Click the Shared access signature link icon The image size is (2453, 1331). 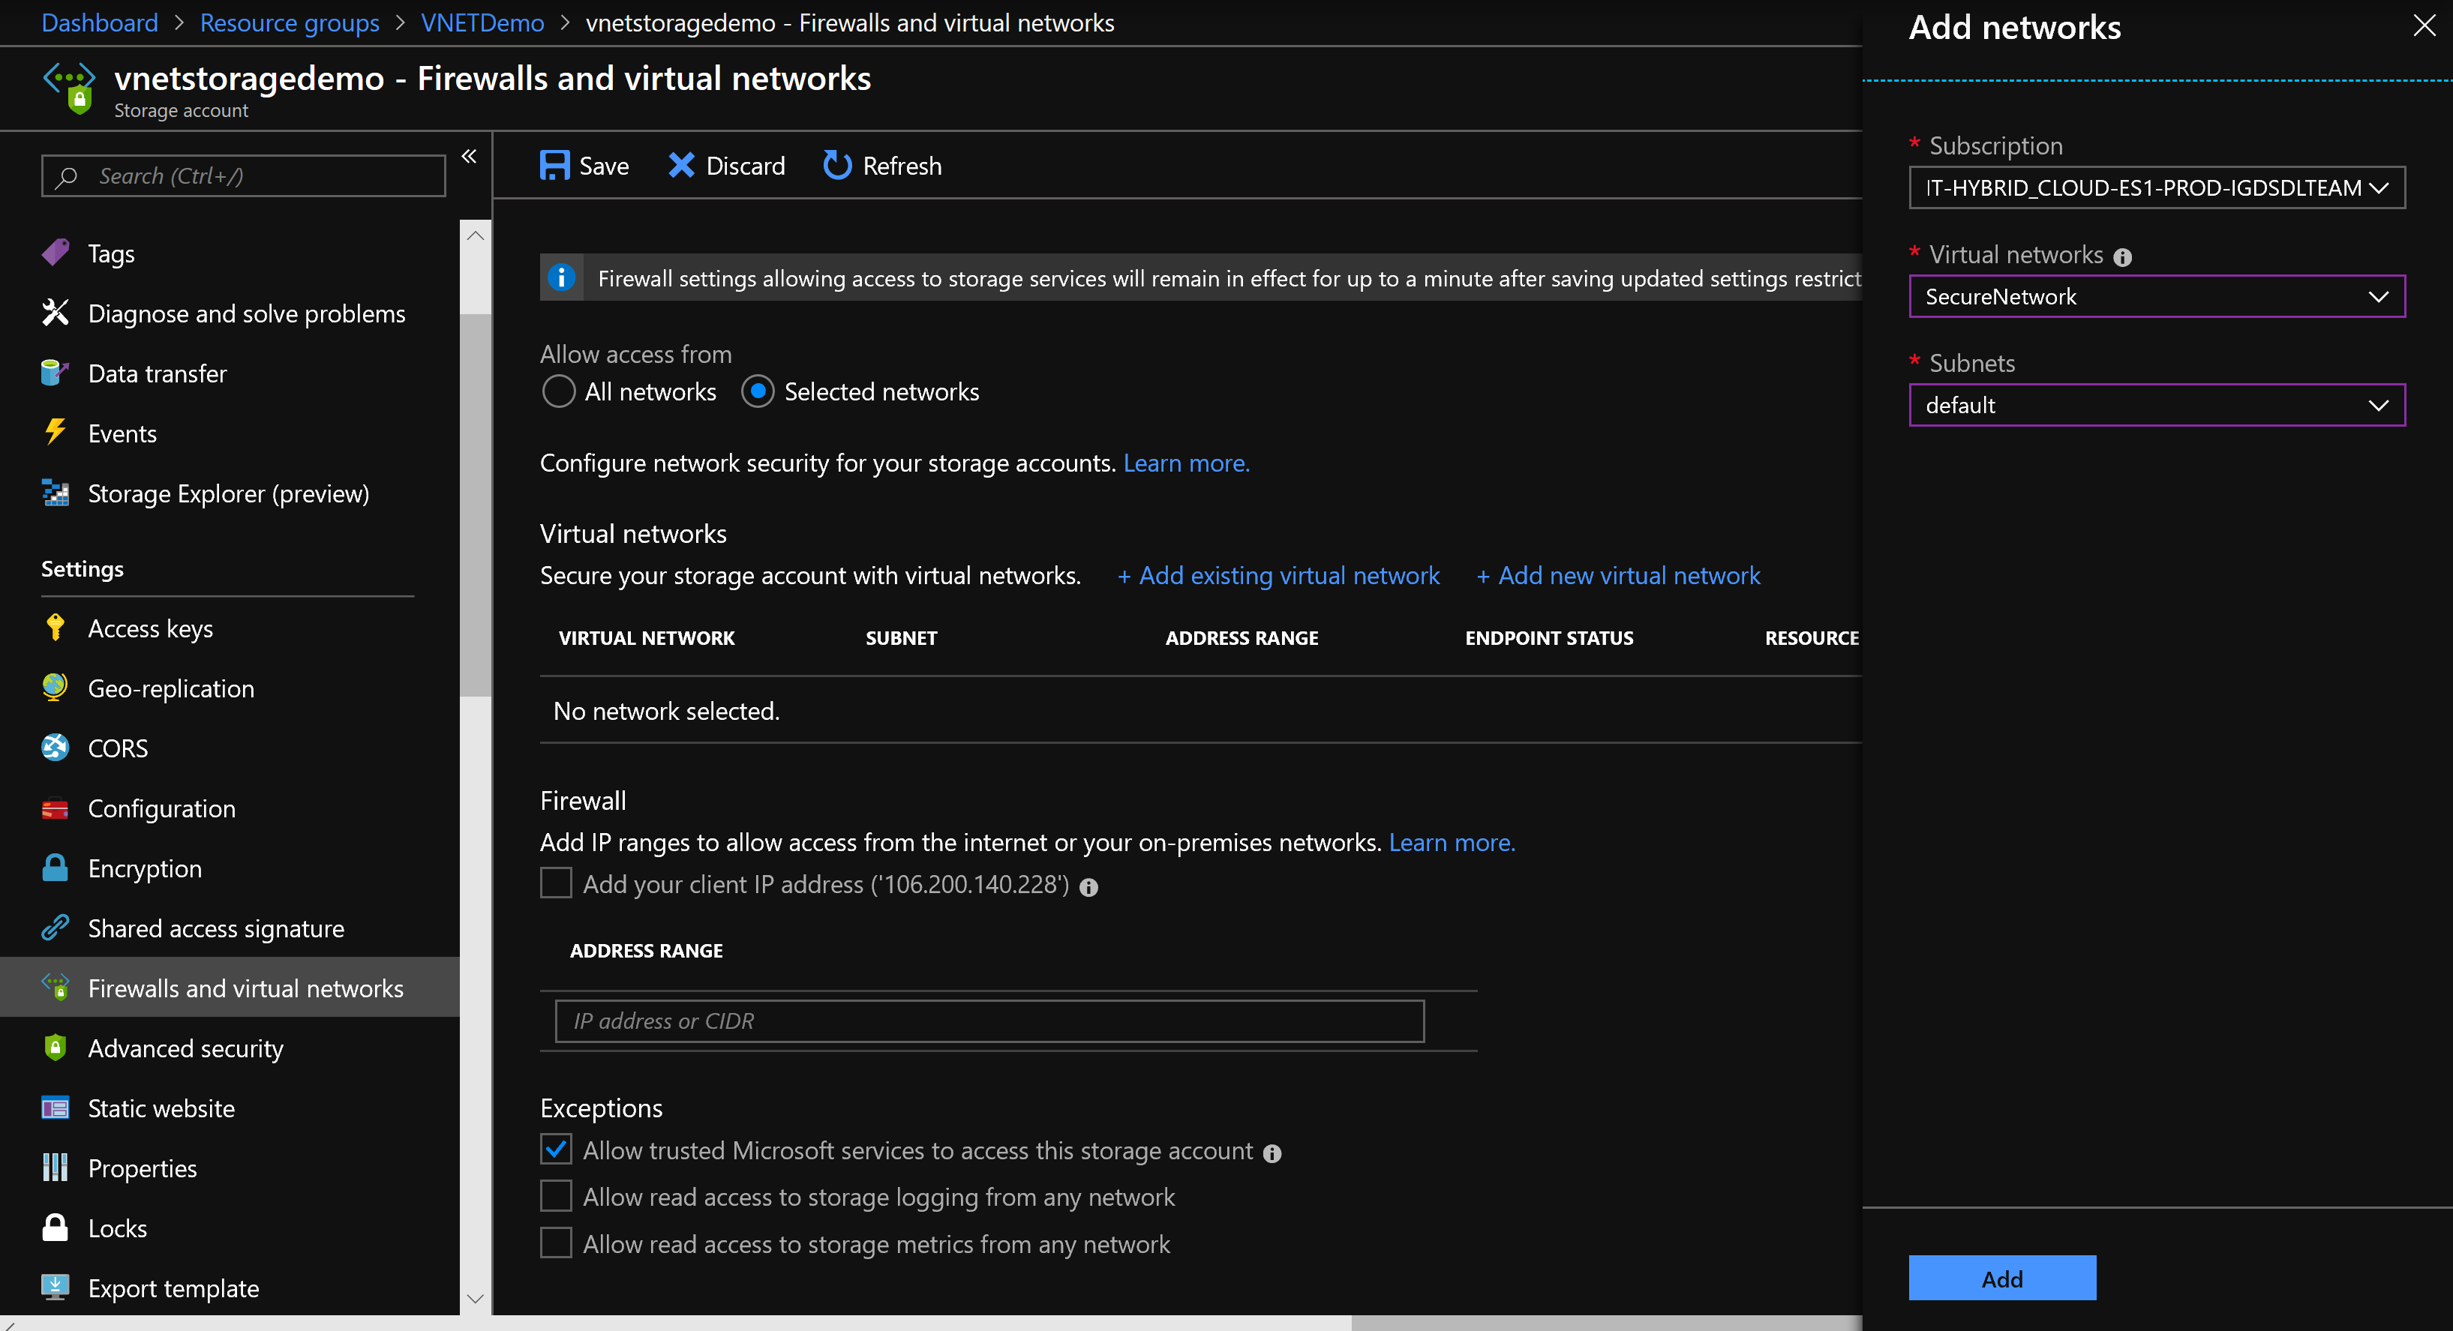tap(56, 928)
